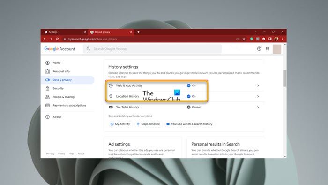Open the Maps Timeline button

(x=148, y=124)
